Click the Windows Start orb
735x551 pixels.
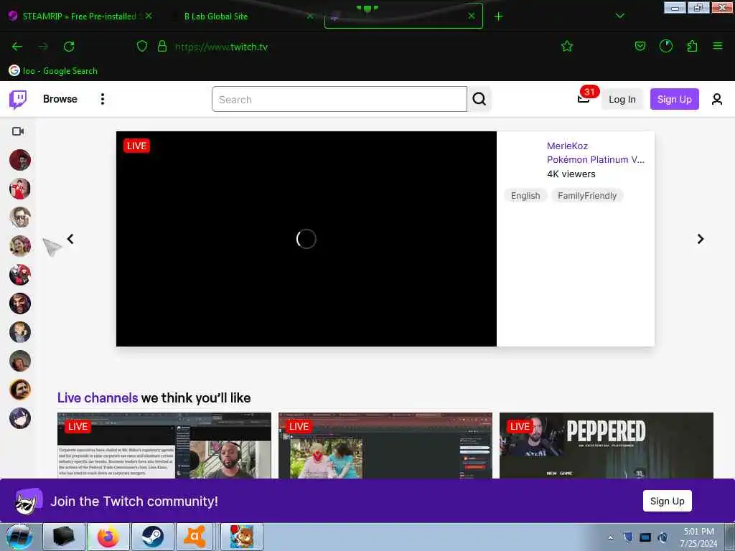coord(19,537)
